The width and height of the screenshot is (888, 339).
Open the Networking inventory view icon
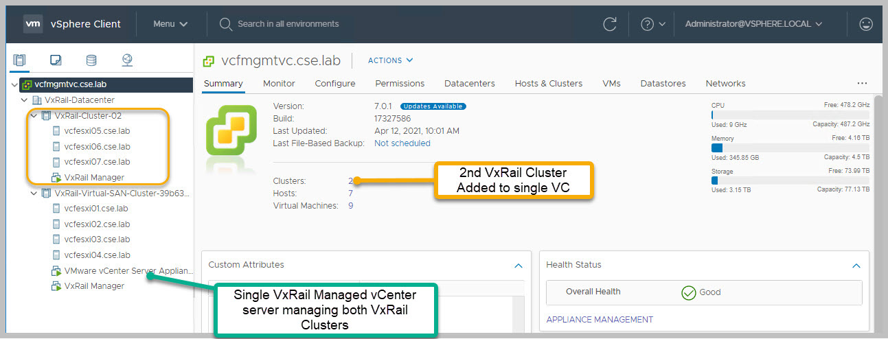coord(127,61)
